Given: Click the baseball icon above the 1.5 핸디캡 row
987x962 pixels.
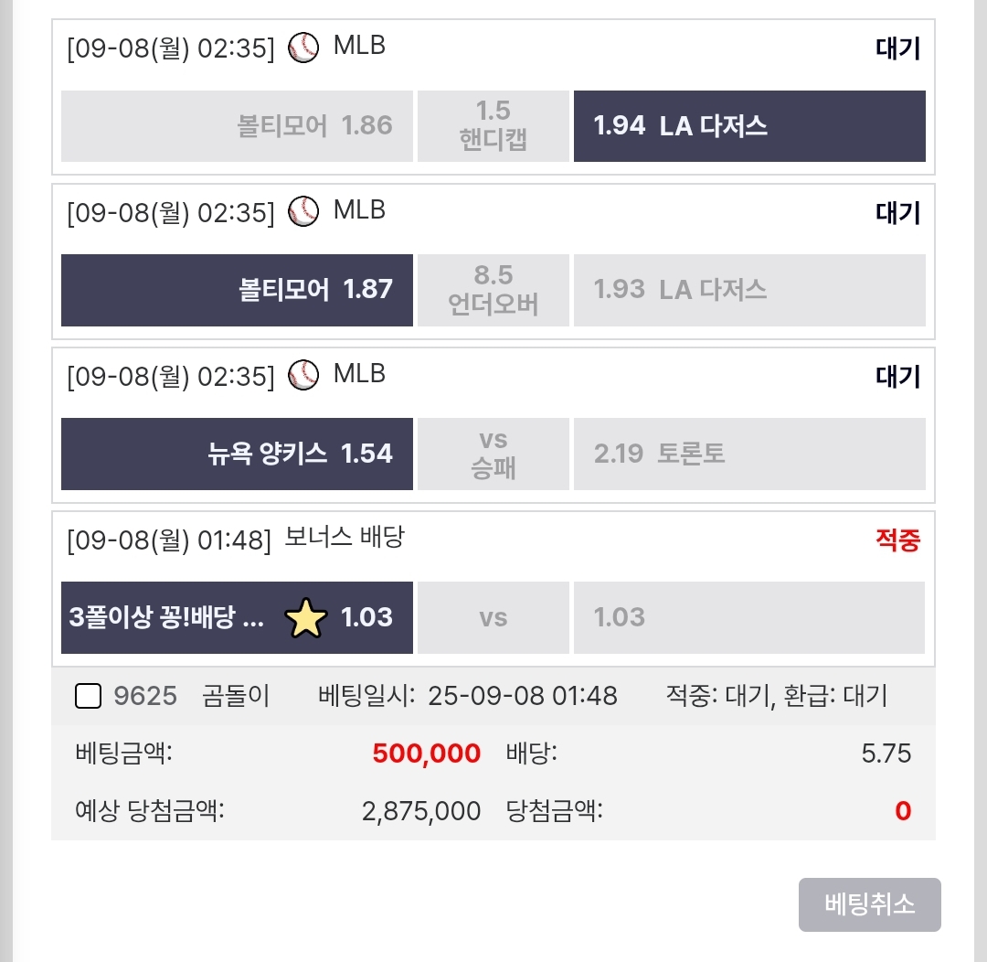Looking at the screenshot, I should click(303, 48).
